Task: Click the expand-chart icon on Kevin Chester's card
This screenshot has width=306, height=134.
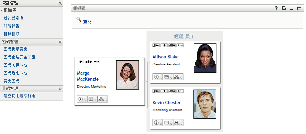Action: point(172,91)
